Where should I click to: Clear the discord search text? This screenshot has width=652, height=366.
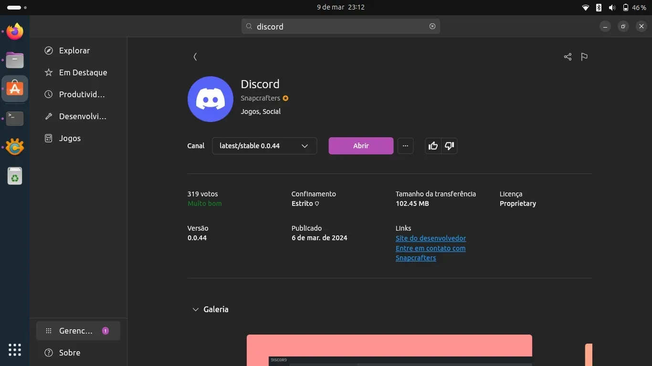432,26
